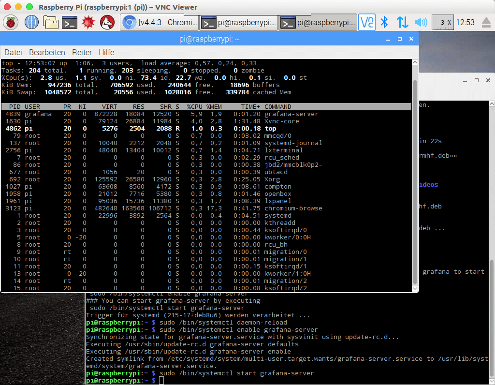Viewport: 495px width, 385px height.
Task: Open the network connections tray icon
Action: (x=402, y=22)
